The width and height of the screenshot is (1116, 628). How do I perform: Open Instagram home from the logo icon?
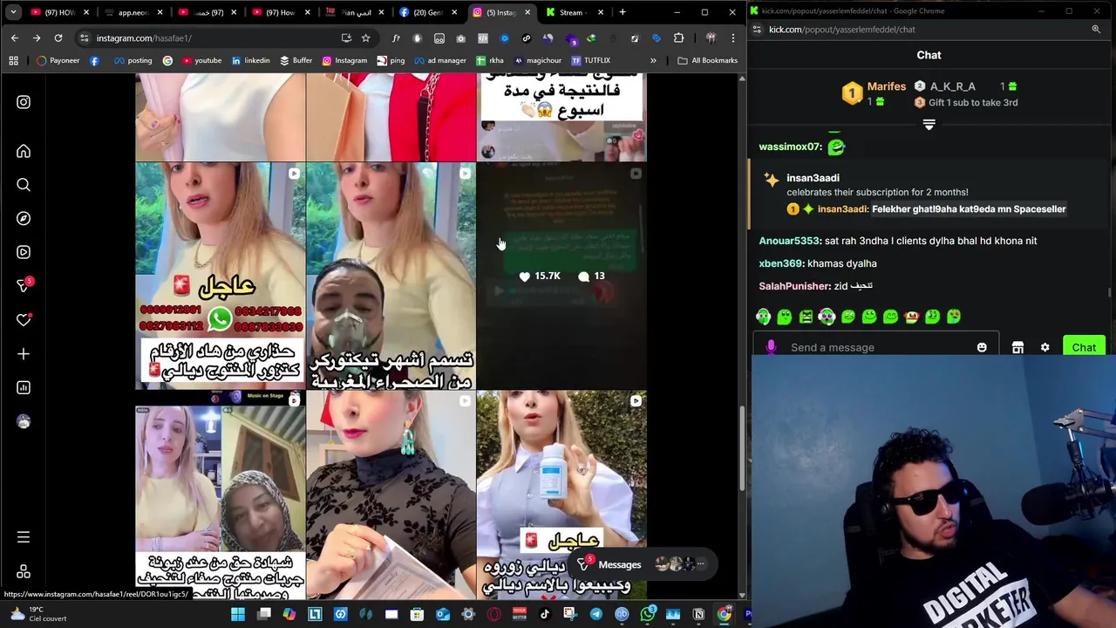point(24,102)
